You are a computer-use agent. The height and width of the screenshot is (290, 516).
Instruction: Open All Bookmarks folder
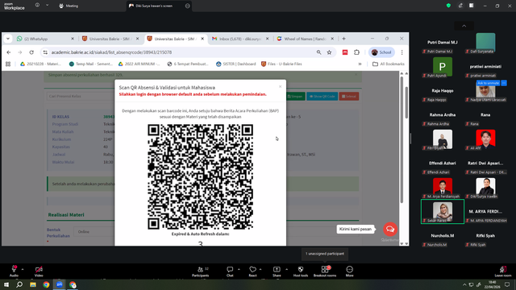(389, 64)
